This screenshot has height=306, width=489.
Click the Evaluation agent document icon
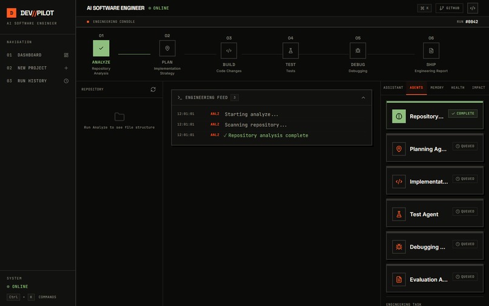(x=399, y=279)
